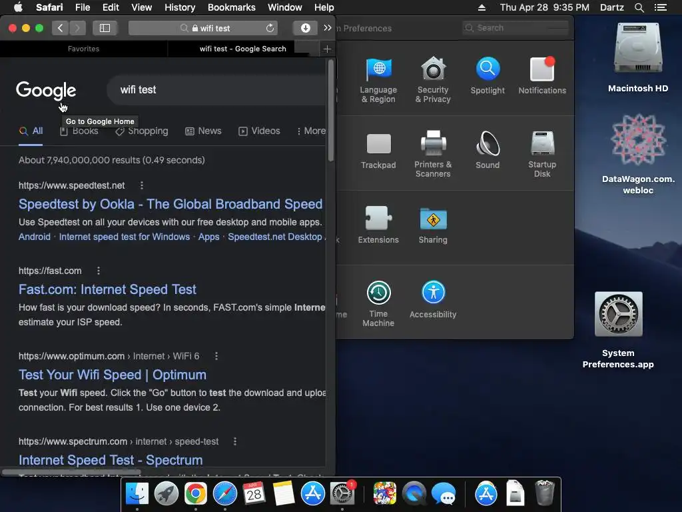Image resolution: width=682 pixels, height=512 pixels.
Task: Open Notes from the Dock
Action: (283, 494)
